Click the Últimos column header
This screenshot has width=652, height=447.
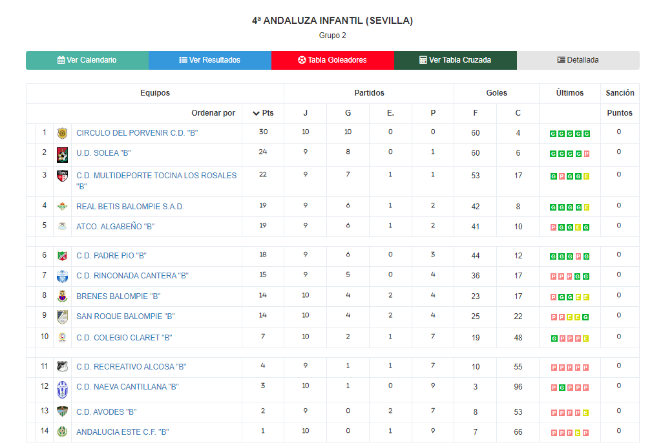point(570,93)
